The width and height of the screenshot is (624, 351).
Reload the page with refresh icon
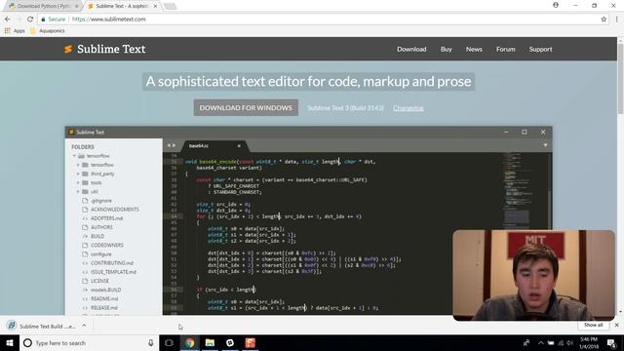click(x=30, y=19)
